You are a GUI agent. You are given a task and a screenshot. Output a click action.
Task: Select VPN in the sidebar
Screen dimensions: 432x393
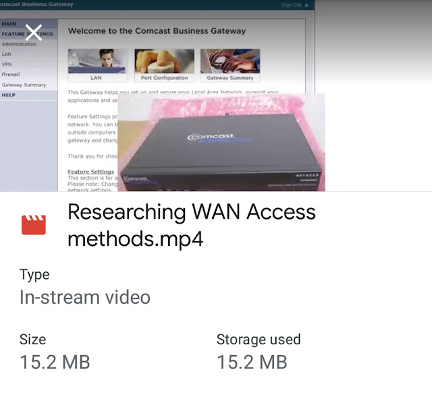click(x=7, y=64)
